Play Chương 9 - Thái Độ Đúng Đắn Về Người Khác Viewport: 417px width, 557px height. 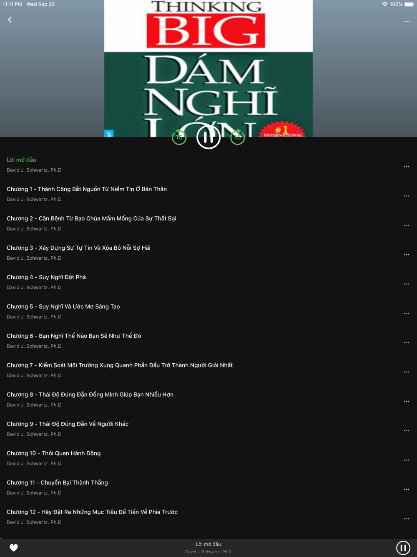68,424
